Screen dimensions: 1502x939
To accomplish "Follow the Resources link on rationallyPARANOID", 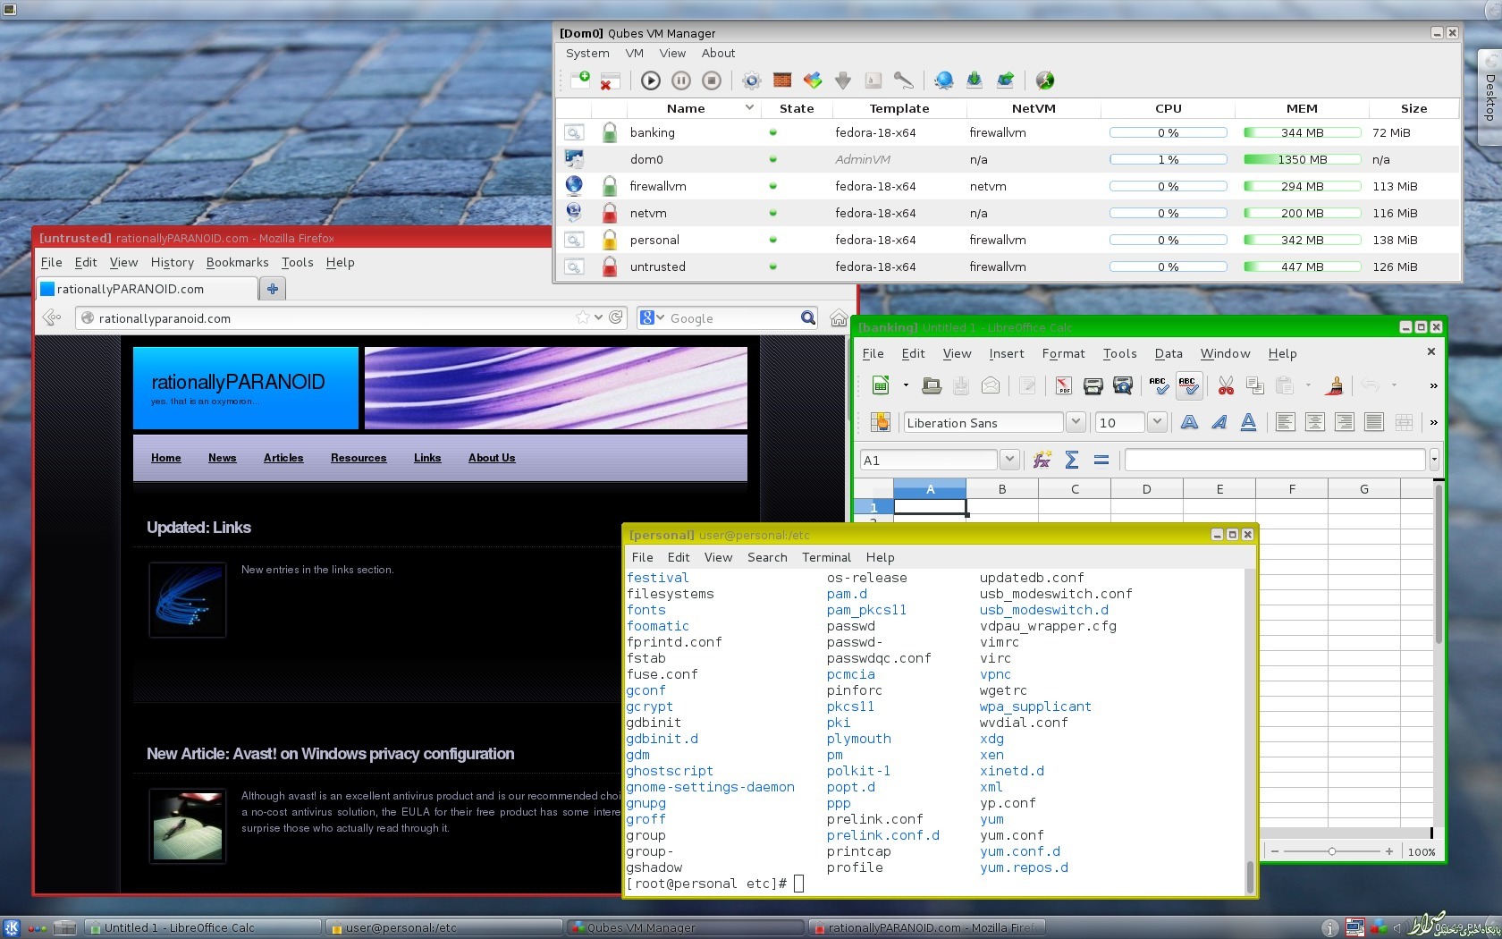I will pyautogui.click(x=359, y=458).
